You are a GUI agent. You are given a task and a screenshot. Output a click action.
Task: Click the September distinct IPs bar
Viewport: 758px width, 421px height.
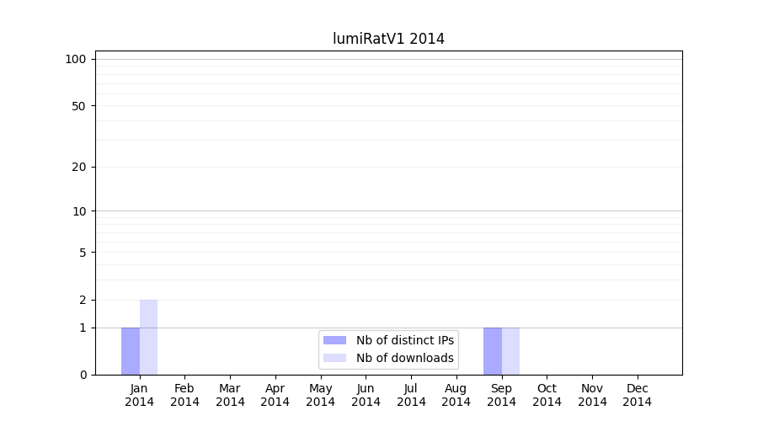coord(493,351)
